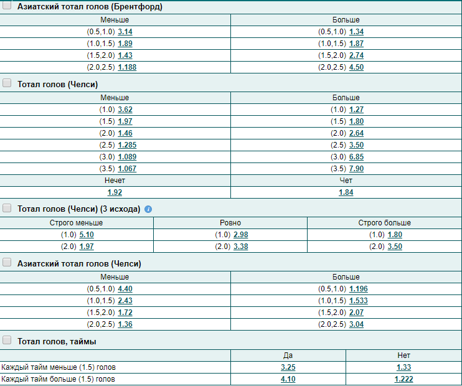Pick Нет 1.222 for каждый тайм больше (1.5)
Screen dimensions: 462x386
click(403, 379)
